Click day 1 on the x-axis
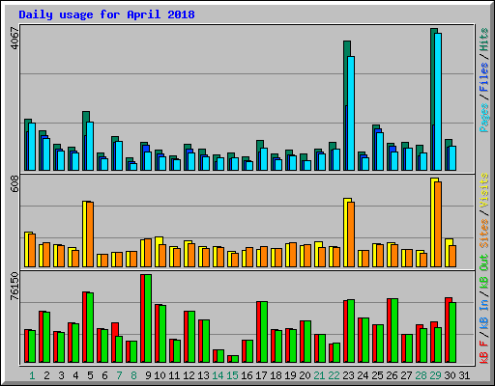This screenshot has height=386, width=495. [32, 375]
